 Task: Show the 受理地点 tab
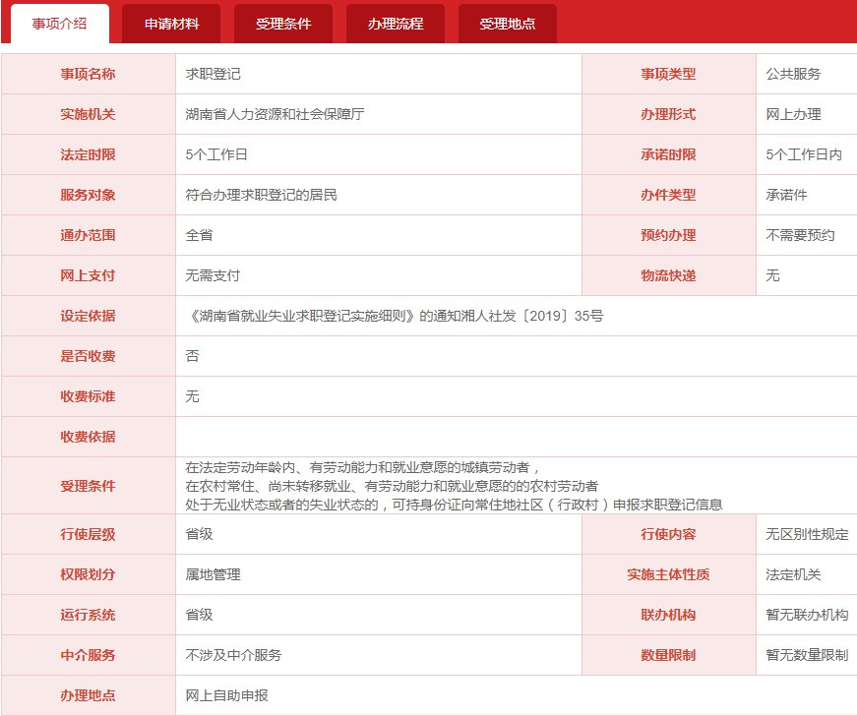[x=508, y=24]
